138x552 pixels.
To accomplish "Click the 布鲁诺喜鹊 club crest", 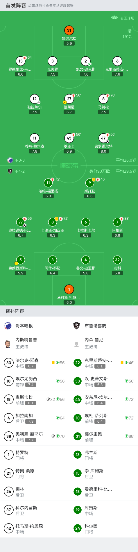I will 77,326.
